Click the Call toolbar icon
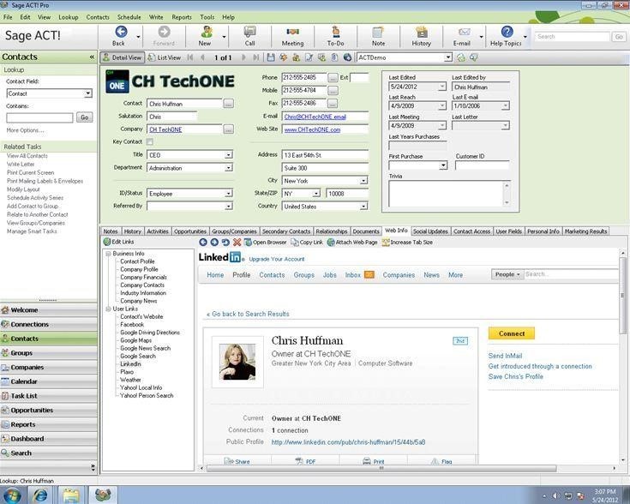This screenshot has width=630, height=504. tap(249, 33)
